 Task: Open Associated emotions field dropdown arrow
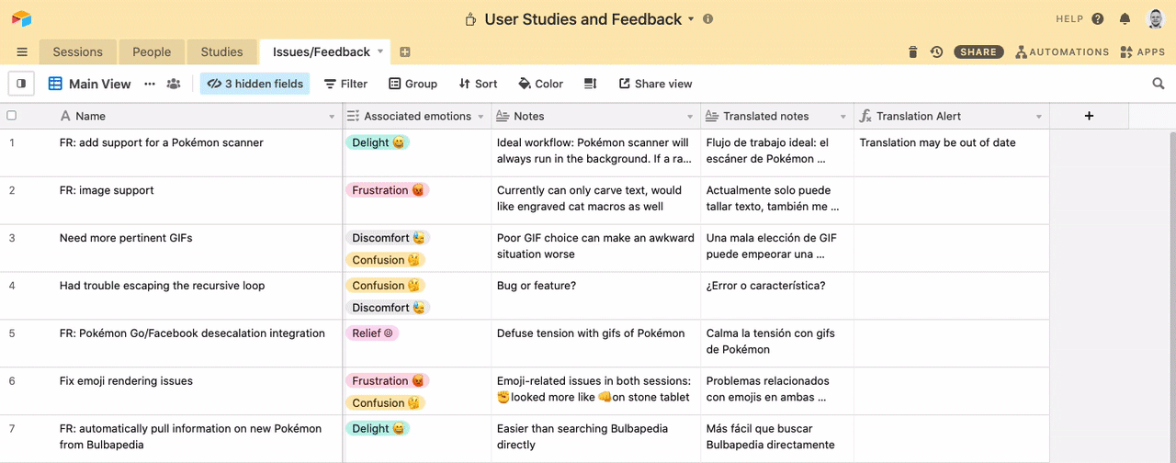tap(481, 117)
